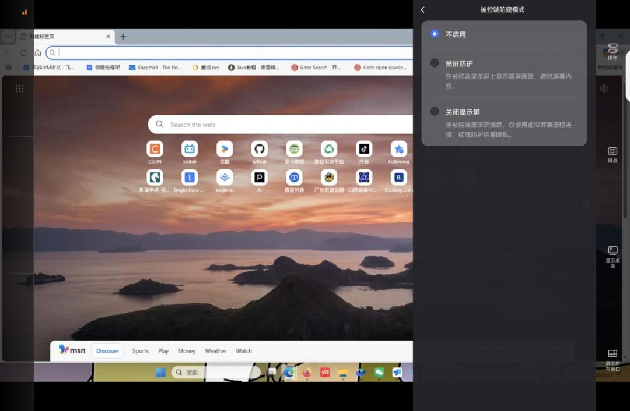The image size is (630, 411).
Task: Open Firefox from taskbar
Action: coord(307,373)
